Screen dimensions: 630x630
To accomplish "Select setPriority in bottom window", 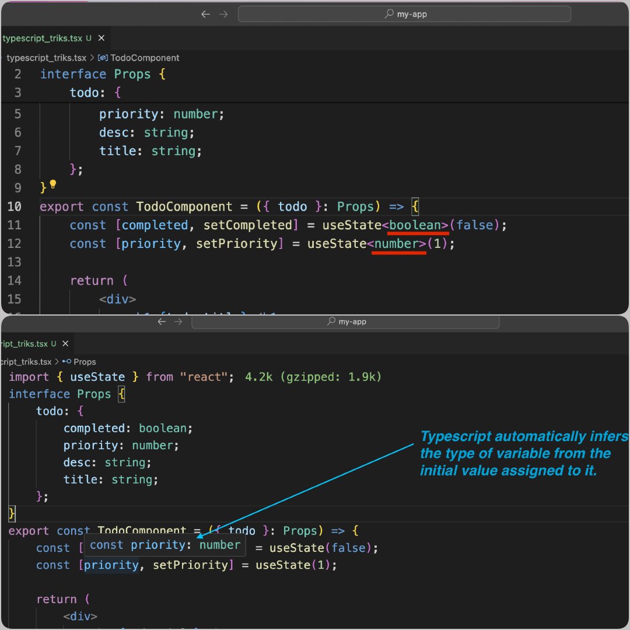I will [x=190, y=565].
